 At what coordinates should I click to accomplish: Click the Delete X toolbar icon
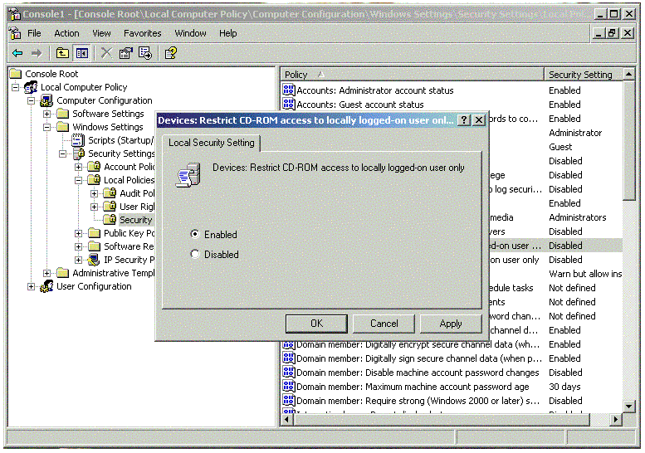[x=106, y=53]
